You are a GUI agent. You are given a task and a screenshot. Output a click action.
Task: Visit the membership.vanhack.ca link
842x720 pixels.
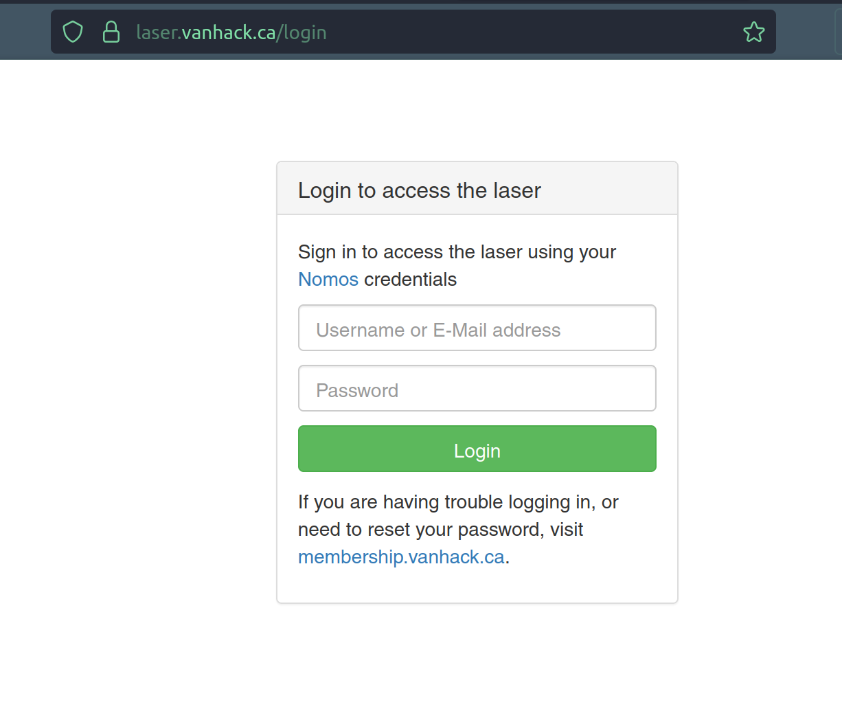pos(401,557)
